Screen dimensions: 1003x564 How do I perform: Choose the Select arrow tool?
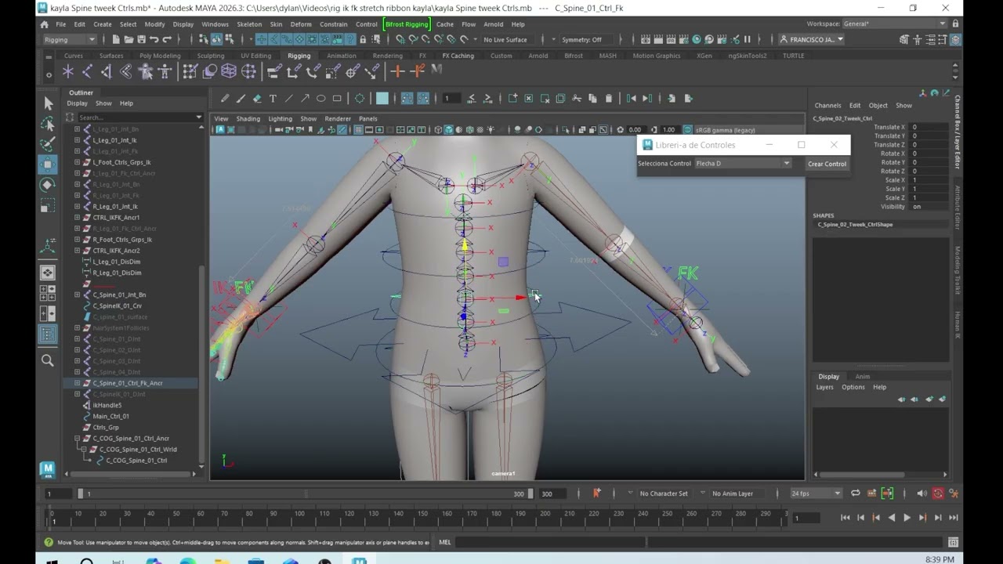coord(48,103)
